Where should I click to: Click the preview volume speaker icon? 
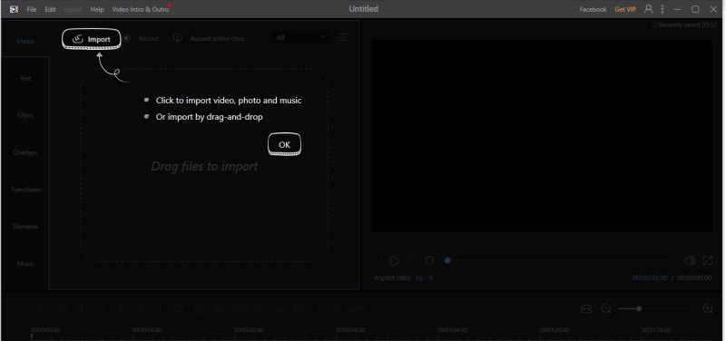tap(690, 260)
